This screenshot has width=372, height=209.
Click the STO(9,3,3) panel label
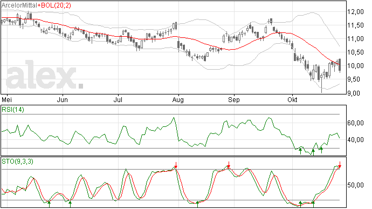[x=17, y=161]
